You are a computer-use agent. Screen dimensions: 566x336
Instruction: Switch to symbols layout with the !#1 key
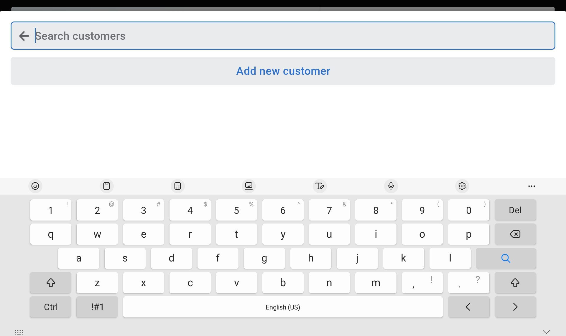[97, 307]
